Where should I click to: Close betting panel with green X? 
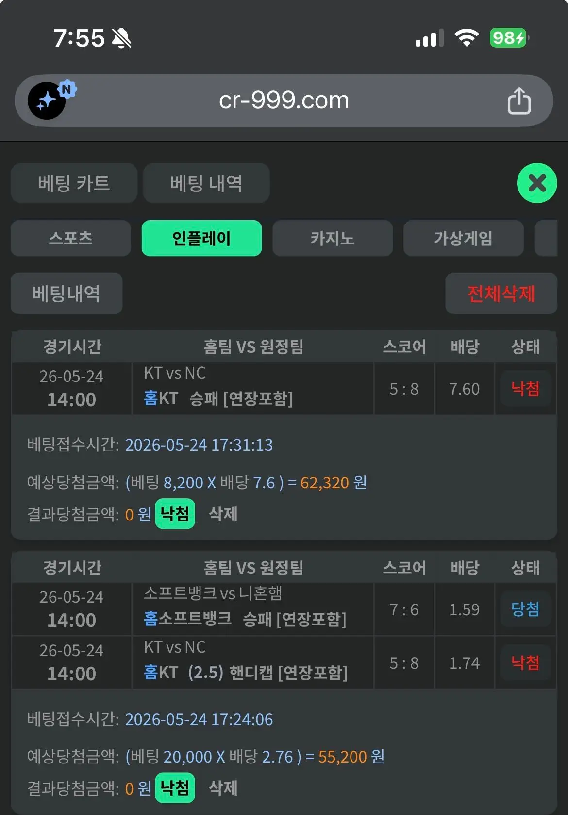pos(537,183)
